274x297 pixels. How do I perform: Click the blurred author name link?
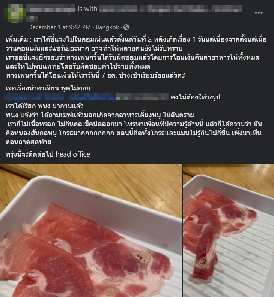click(51, 9)
